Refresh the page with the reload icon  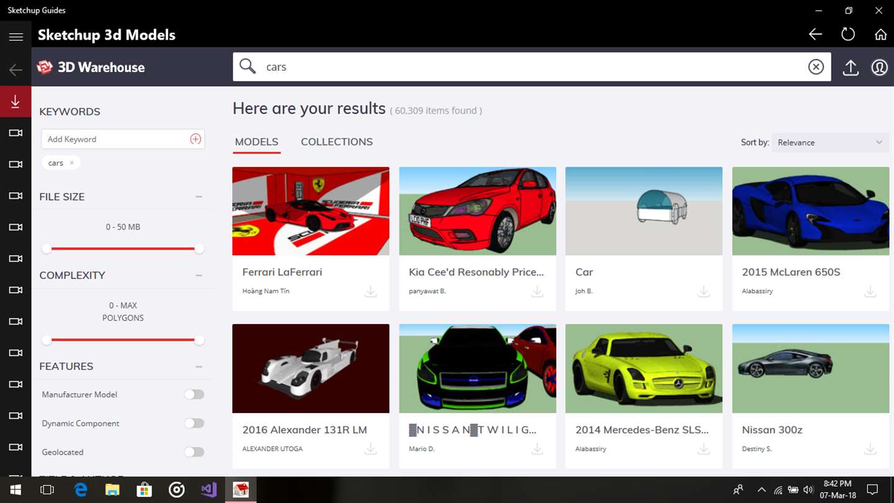[848, 35]
